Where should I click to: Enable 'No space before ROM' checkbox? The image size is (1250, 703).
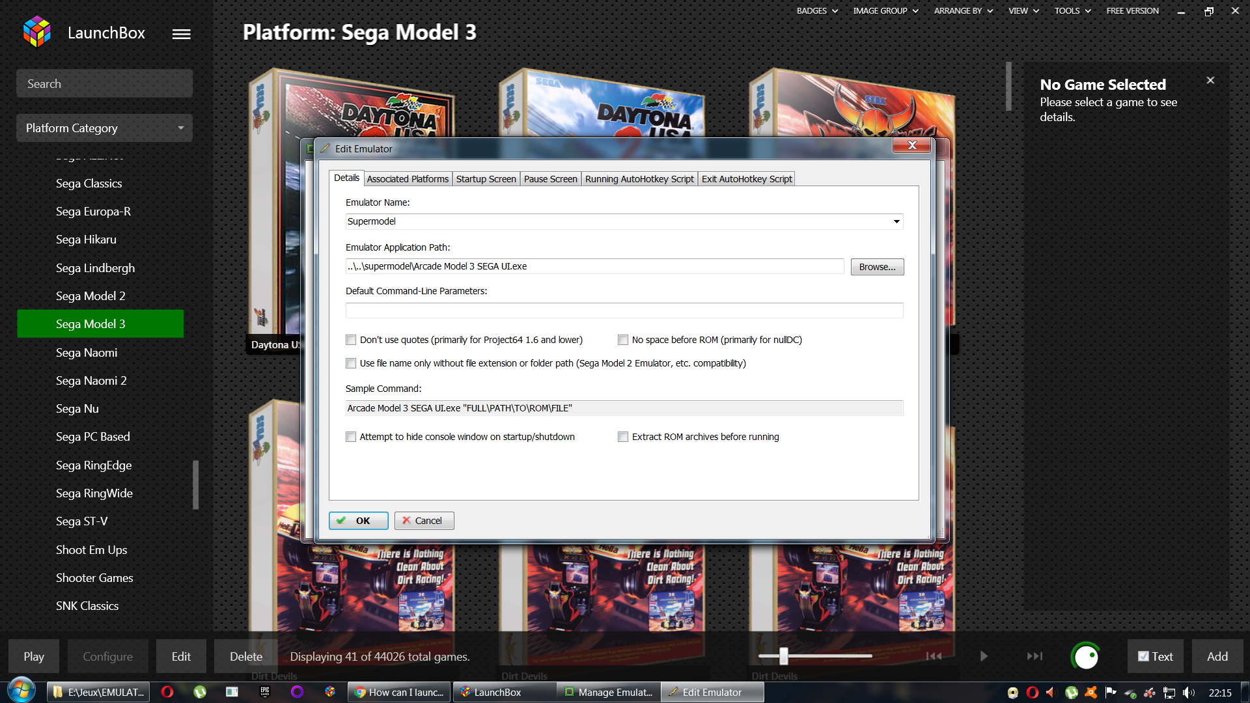click(x=623, y=340)
